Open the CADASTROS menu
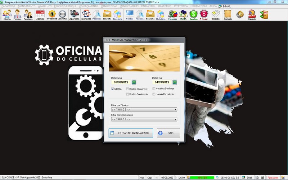 click(x=8, y=6)
